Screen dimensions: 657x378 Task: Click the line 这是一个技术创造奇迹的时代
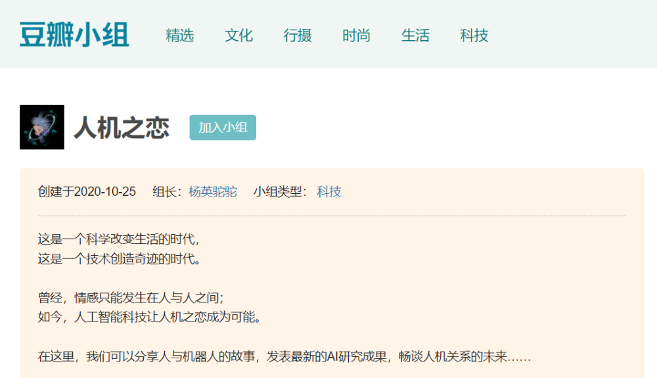tap(118, 258)
